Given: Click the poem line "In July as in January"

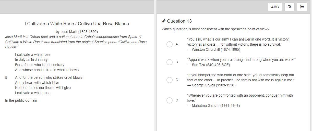Looking at the screenshot, I should [x=31, y=60].
